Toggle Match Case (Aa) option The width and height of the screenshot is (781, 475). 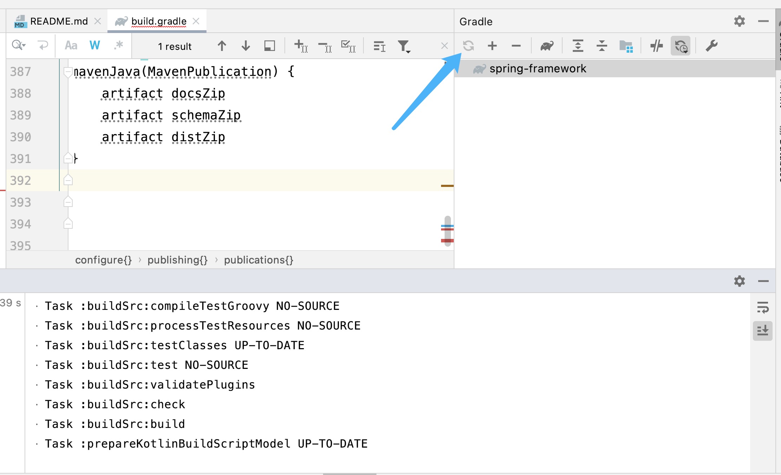(71, 45)
